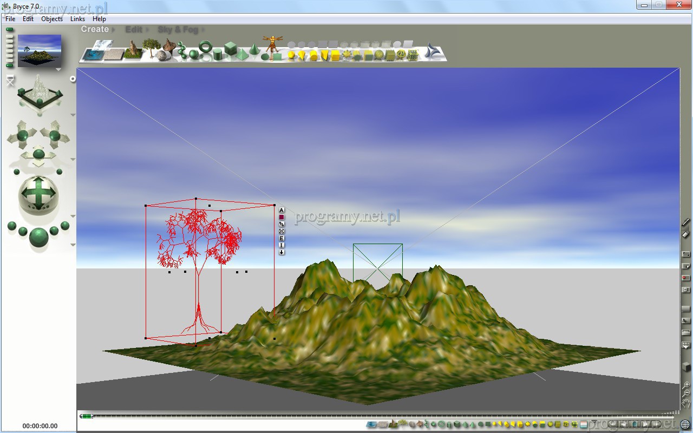The height and width of the screenshot is (433, 693).
Task: Add a green pyramid primitive
Action: coord(243,54)
